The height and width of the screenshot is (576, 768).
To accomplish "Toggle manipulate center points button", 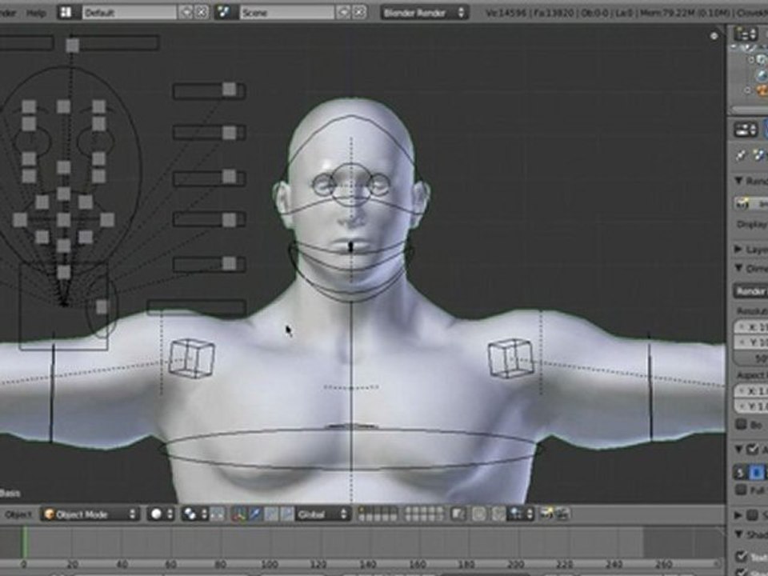I will point(218,514).
